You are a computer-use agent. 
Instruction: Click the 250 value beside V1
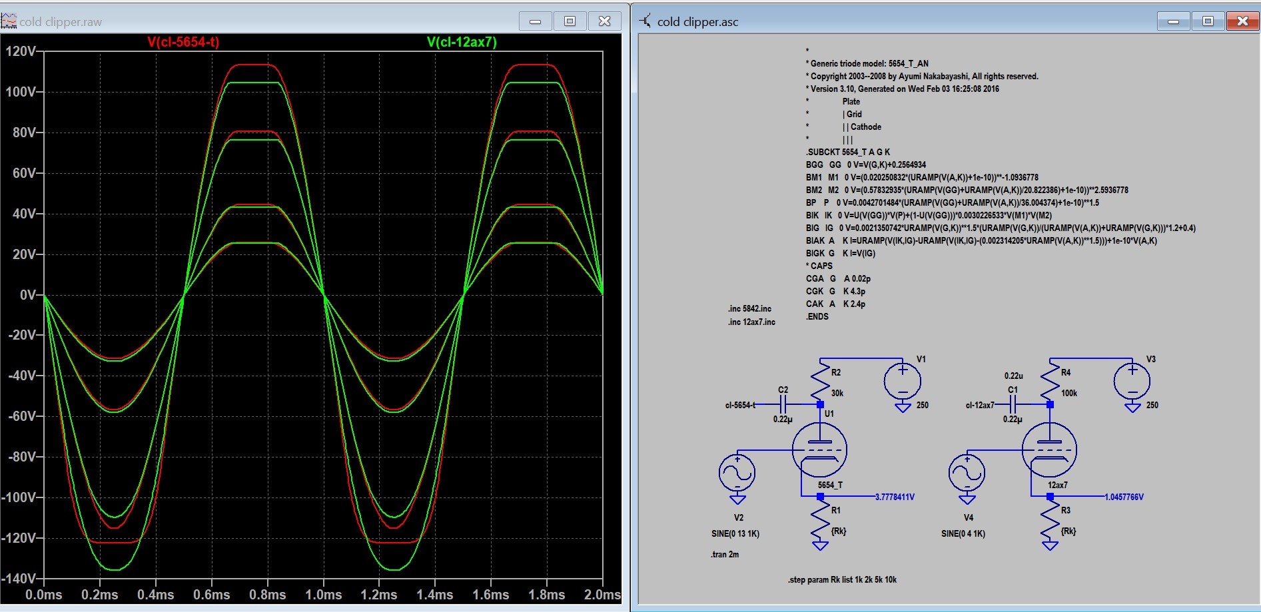[923, 405]
